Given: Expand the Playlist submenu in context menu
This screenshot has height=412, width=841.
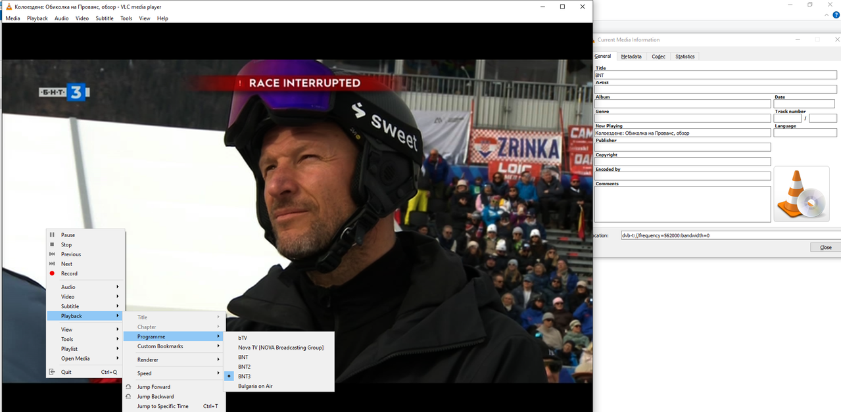Looking at the screenshot, I should [85, 349].
